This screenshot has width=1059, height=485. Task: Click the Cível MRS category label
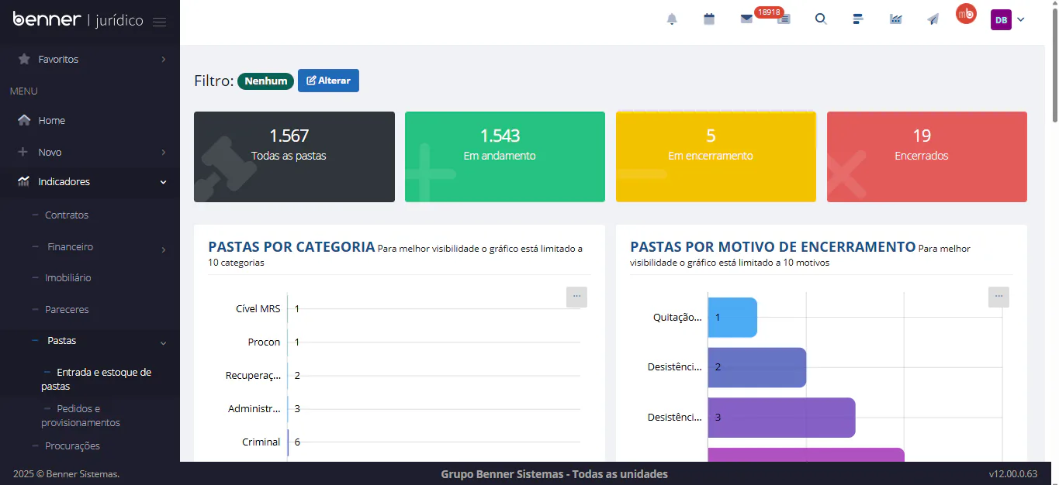point(258,308)
